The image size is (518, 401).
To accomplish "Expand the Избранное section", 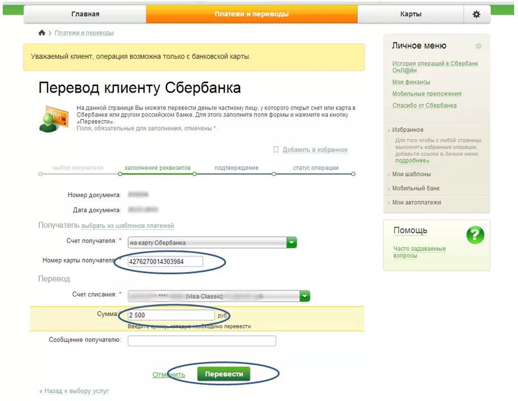I will (x=407, y=130).
